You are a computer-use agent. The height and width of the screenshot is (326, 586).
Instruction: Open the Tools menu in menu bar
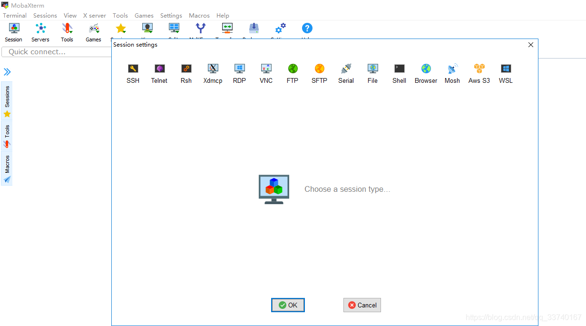120,15
